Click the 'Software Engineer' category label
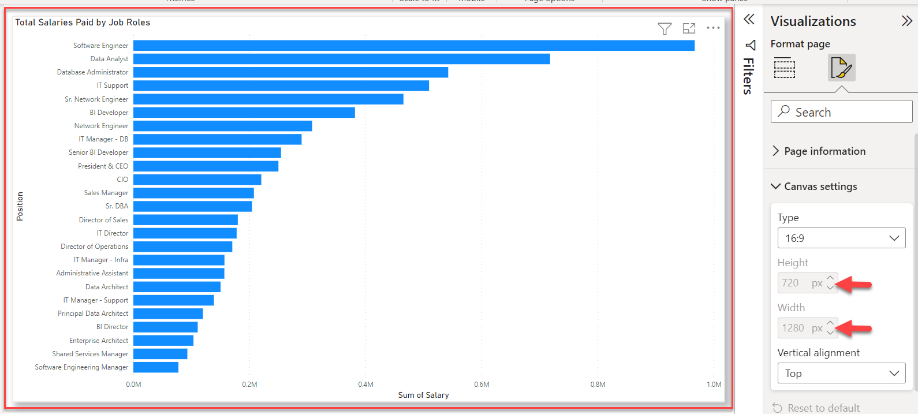Viewport: 918px width, 414px height. [x=101, y=46]
